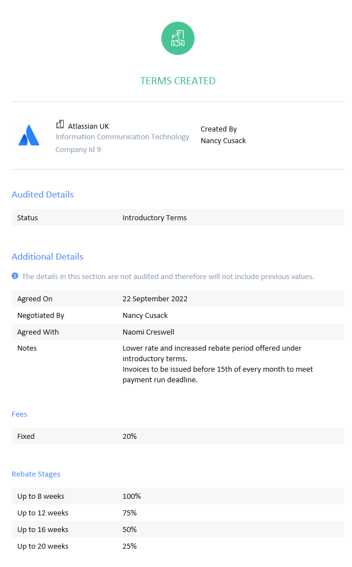Select the Additional Details heading
Viewport: 352px width, 567px height.
pyautogui.click(x=47, y=257)
